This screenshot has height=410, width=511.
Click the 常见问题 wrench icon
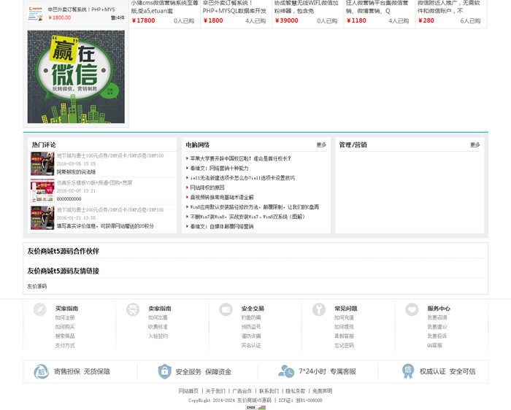click(x=319, y=309)
